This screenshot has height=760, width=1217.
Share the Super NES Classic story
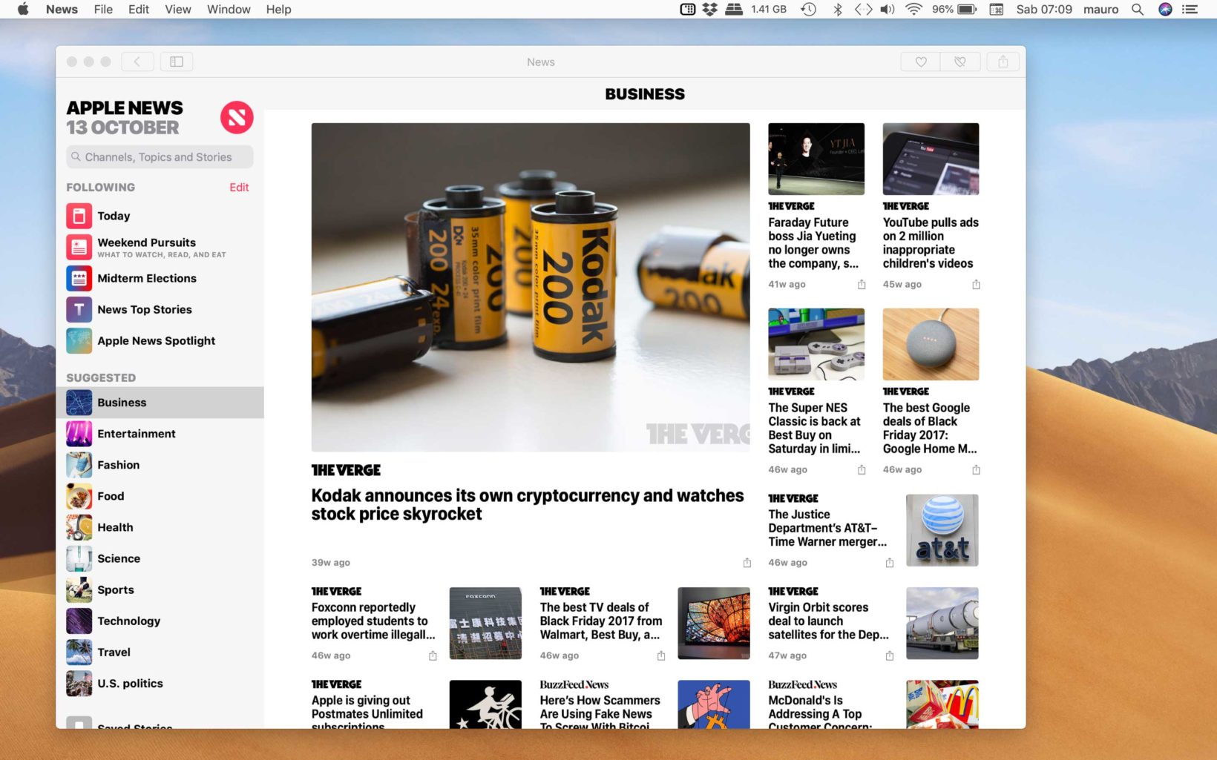[x=862, y=470]
